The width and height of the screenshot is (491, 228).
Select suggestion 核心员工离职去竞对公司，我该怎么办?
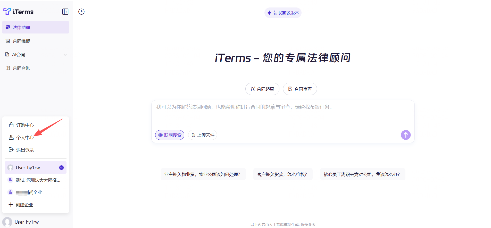tap(363, 174)
